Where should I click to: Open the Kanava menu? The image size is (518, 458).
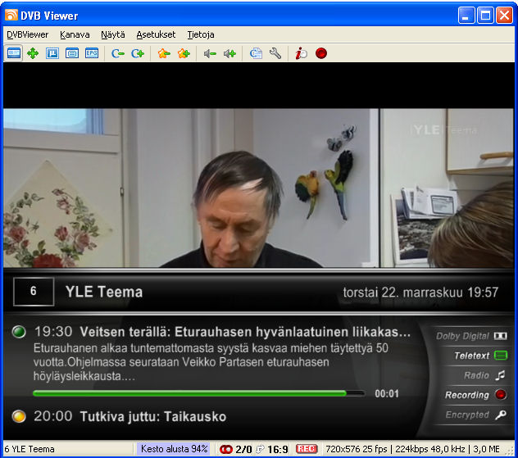[75, 34]
